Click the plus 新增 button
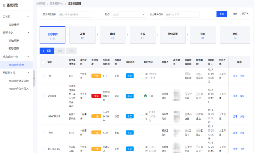Viewport: 254px width, 153px height. pos(47,51)
